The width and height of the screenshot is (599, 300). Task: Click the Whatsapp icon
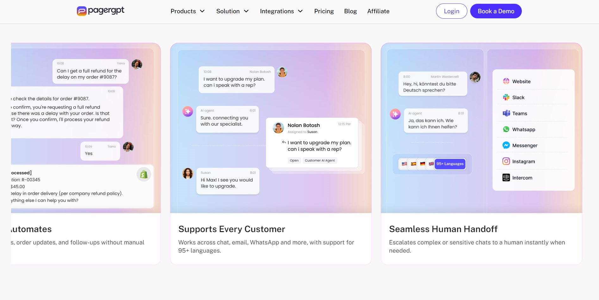[506, 129]
